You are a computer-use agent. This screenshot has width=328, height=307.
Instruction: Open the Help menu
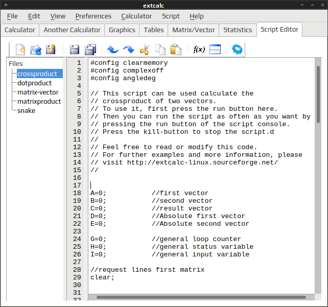(196, 16)
